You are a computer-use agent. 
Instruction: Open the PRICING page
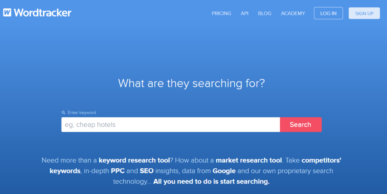[x=221, y=13]
